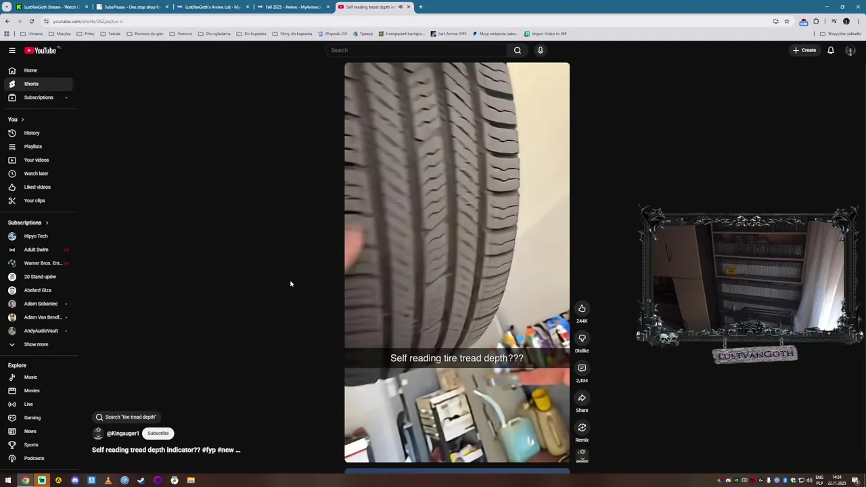This screenshot has width=866, height=487.
Task: Open Adult Swim channel
Action: [38, 250]
